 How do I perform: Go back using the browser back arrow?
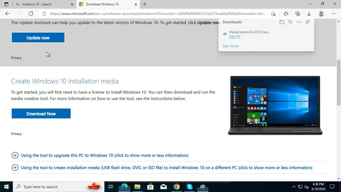click(x=7, y=14)
